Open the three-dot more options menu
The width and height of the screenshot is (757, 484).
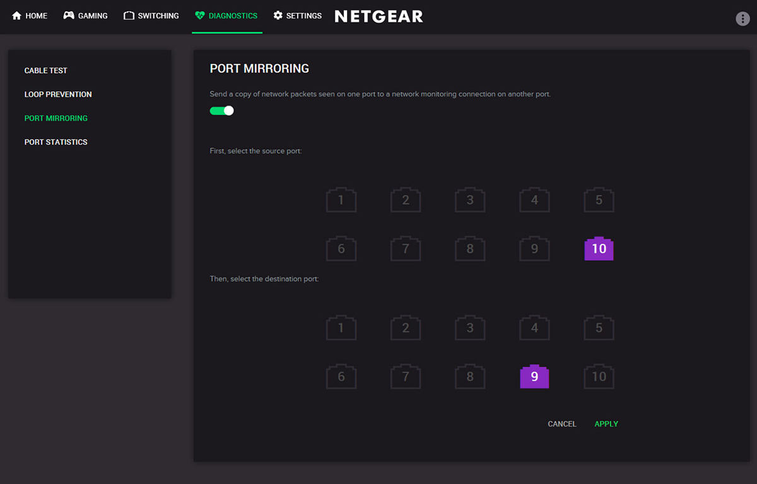tap(742, 18)
